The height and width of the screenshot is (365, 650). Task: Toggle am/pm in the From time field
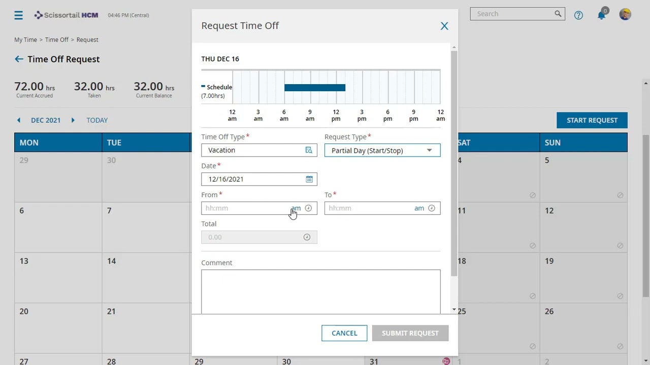tap(295, 208)
